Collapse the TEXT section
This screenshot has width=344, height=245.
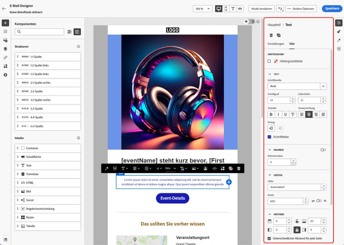[x=270, y=74]
